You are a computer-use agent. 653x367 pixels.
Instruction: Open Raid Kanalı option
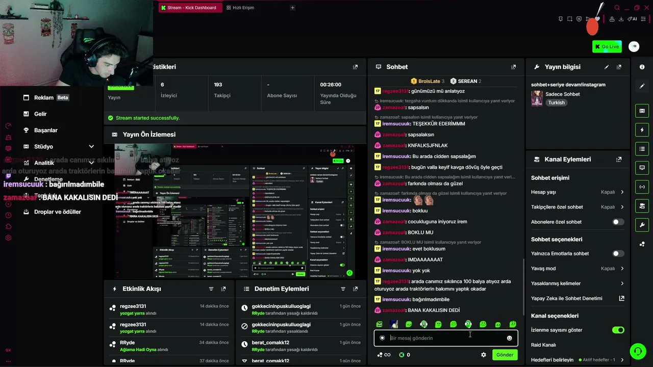[543, 345]
